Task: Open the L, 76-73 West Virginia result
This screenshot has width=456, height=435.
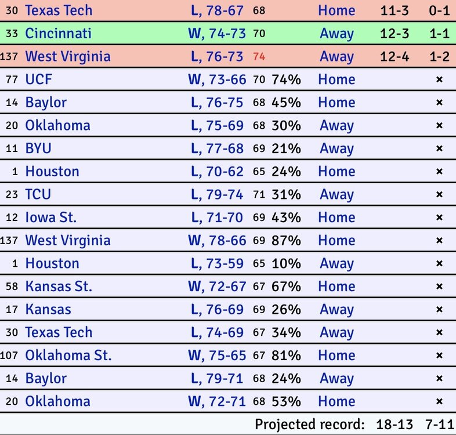Action: [x=218, y=57]
